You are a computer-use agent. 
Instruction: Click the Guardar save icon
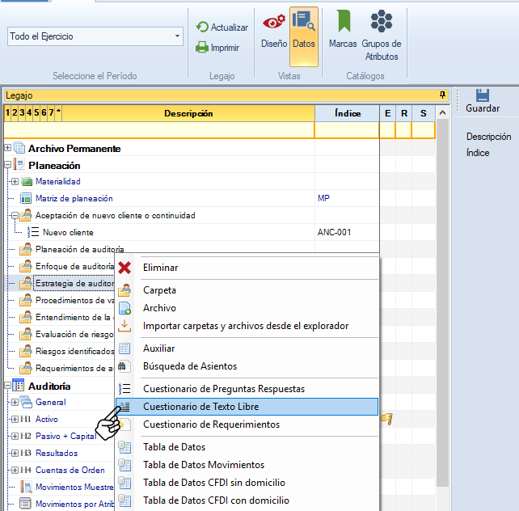point(483,95)
